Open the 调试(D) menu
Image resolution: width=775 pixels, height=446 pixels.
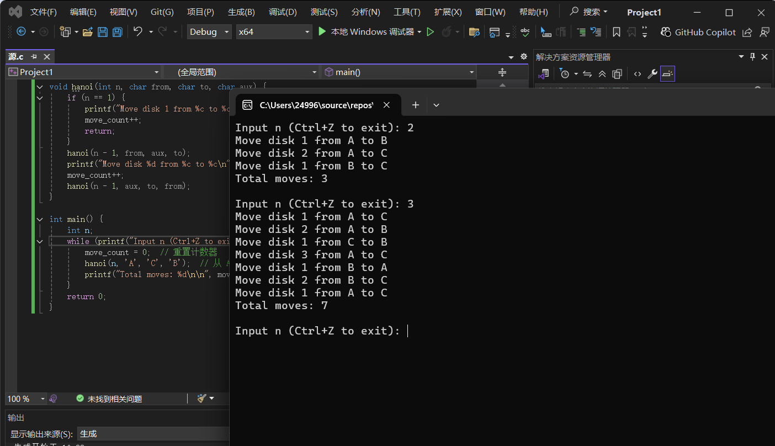click(x=283, y=12)
